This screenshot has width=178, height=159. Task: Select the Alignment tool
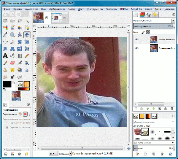click(5, 42)
